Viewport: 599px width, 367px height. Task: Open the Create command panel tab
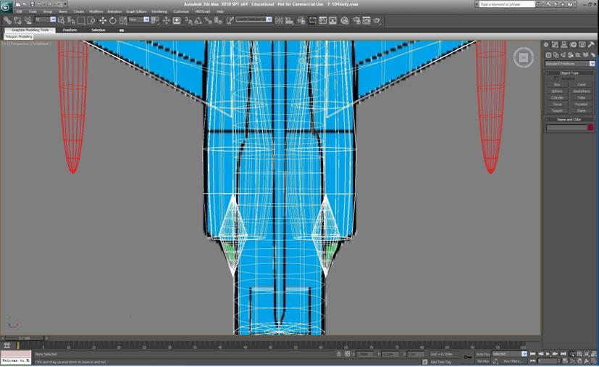click(546, 45)
